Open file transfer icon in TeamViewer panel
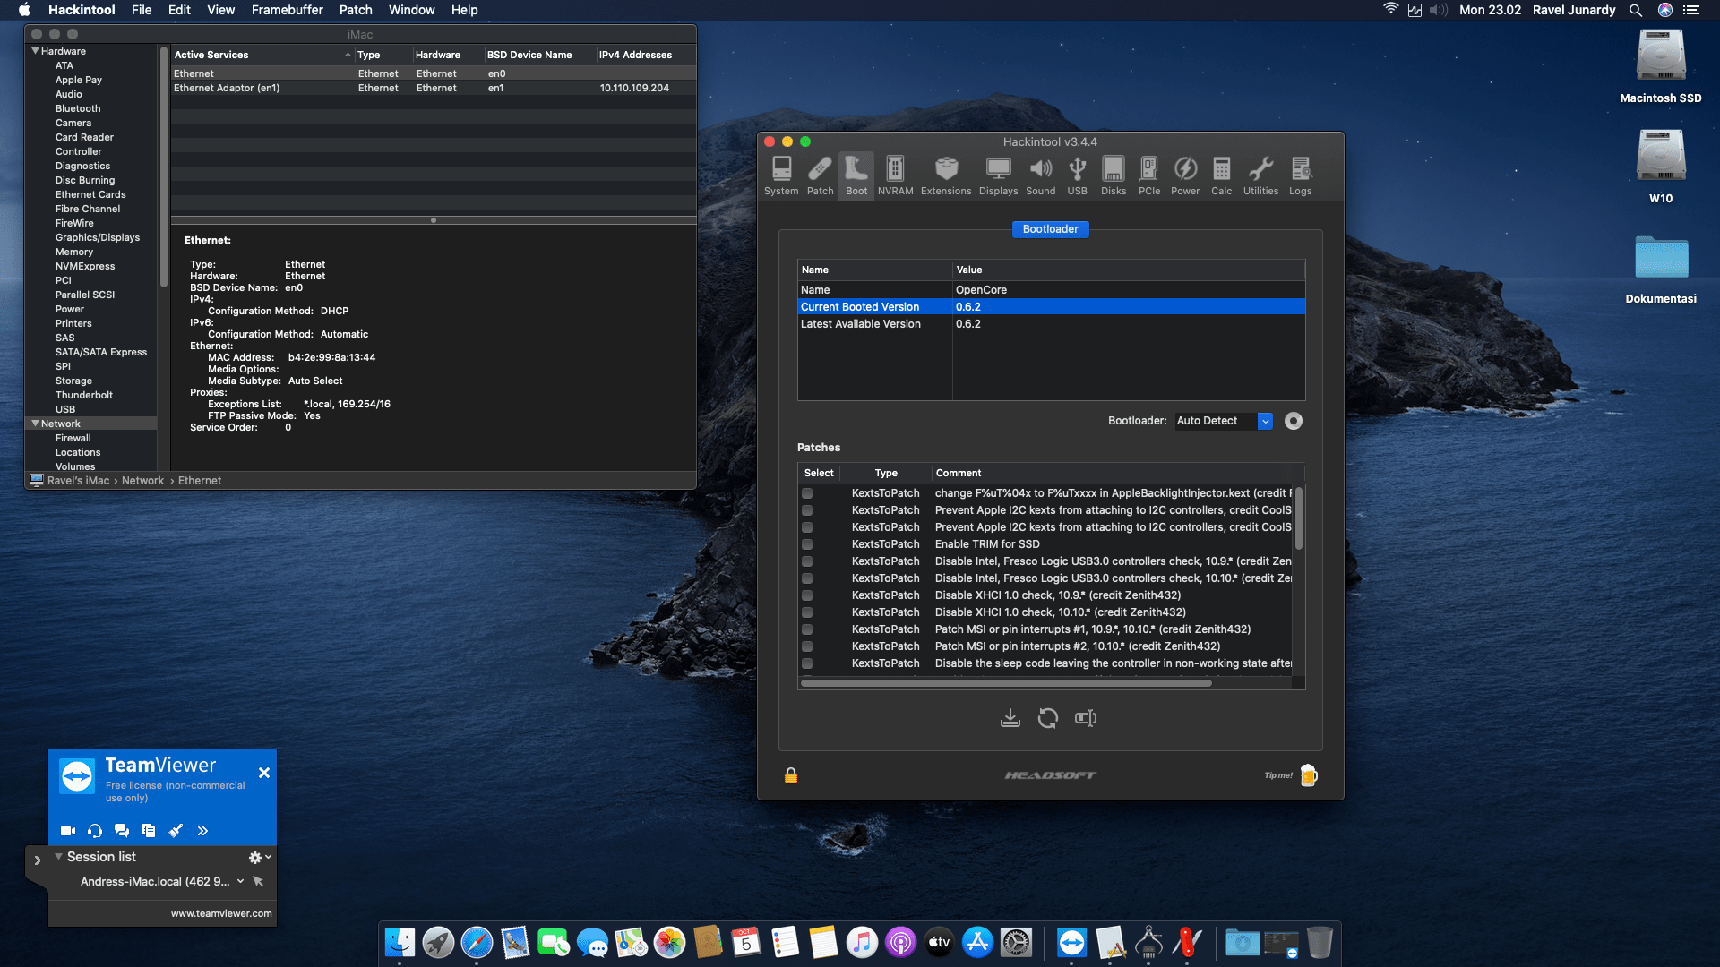The height and width of the screenshot is (967, 1720). [x=149, y=831]
